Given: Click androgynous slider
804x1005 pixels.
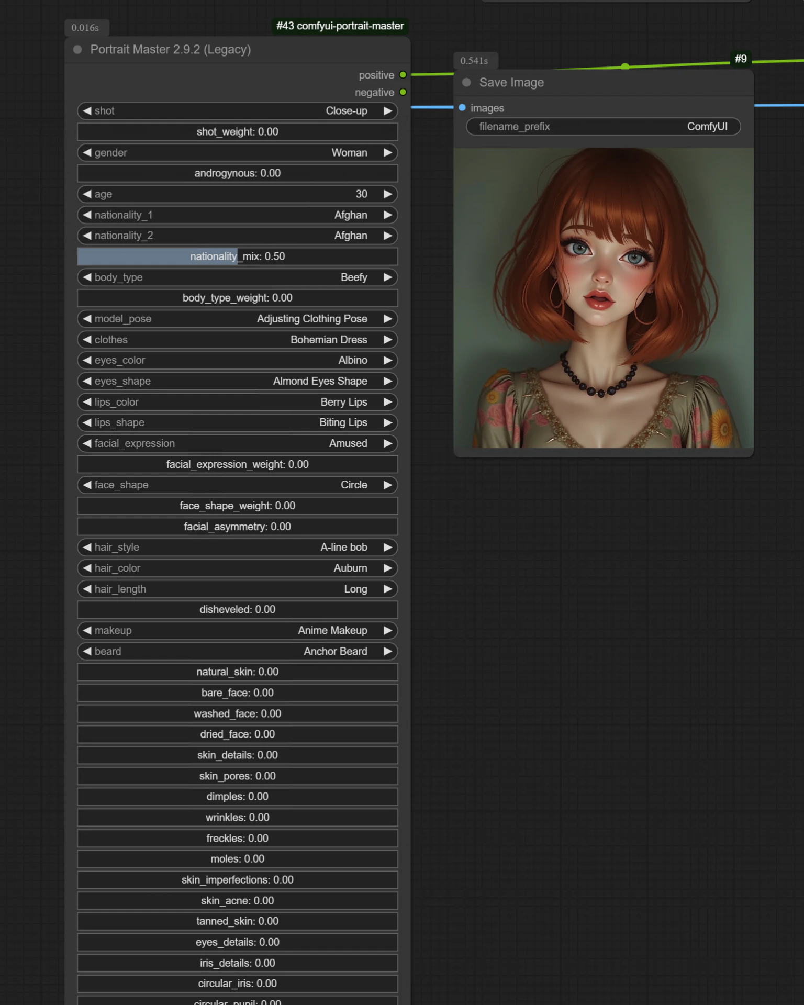Looking at the screenshot, I should [x=237, y=173].
